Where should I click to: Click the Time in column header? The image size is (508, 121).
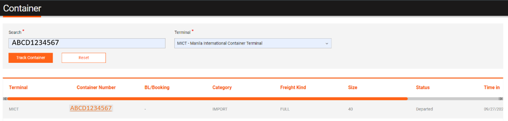pyautogui.click(x=492, y=87)
